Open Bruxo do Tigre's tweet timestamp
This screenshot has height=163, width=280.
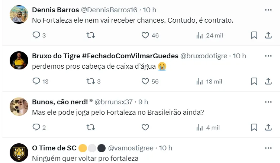[x=239, y=56]
